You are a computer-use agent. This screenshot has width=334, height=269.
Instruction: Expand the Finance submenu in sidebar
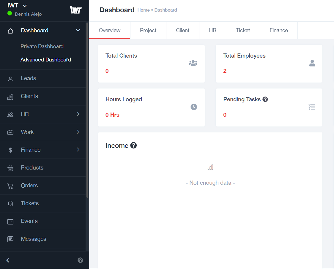click(x=78, y=150)
